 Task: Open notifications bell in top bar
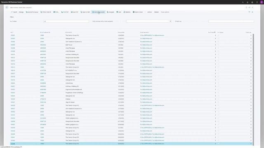247,2
